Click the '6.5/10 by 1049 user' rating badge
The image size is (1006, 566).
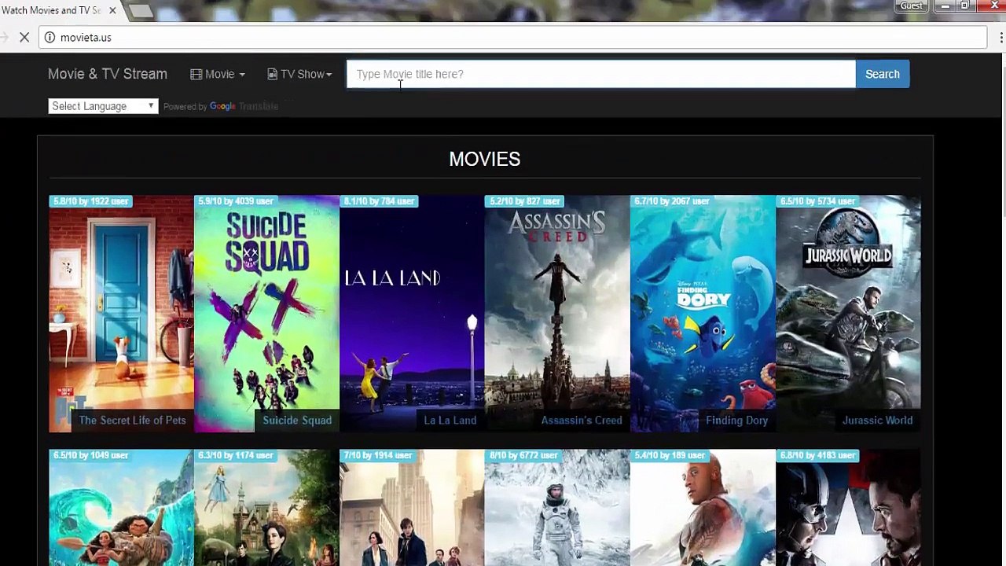(90, 455)
